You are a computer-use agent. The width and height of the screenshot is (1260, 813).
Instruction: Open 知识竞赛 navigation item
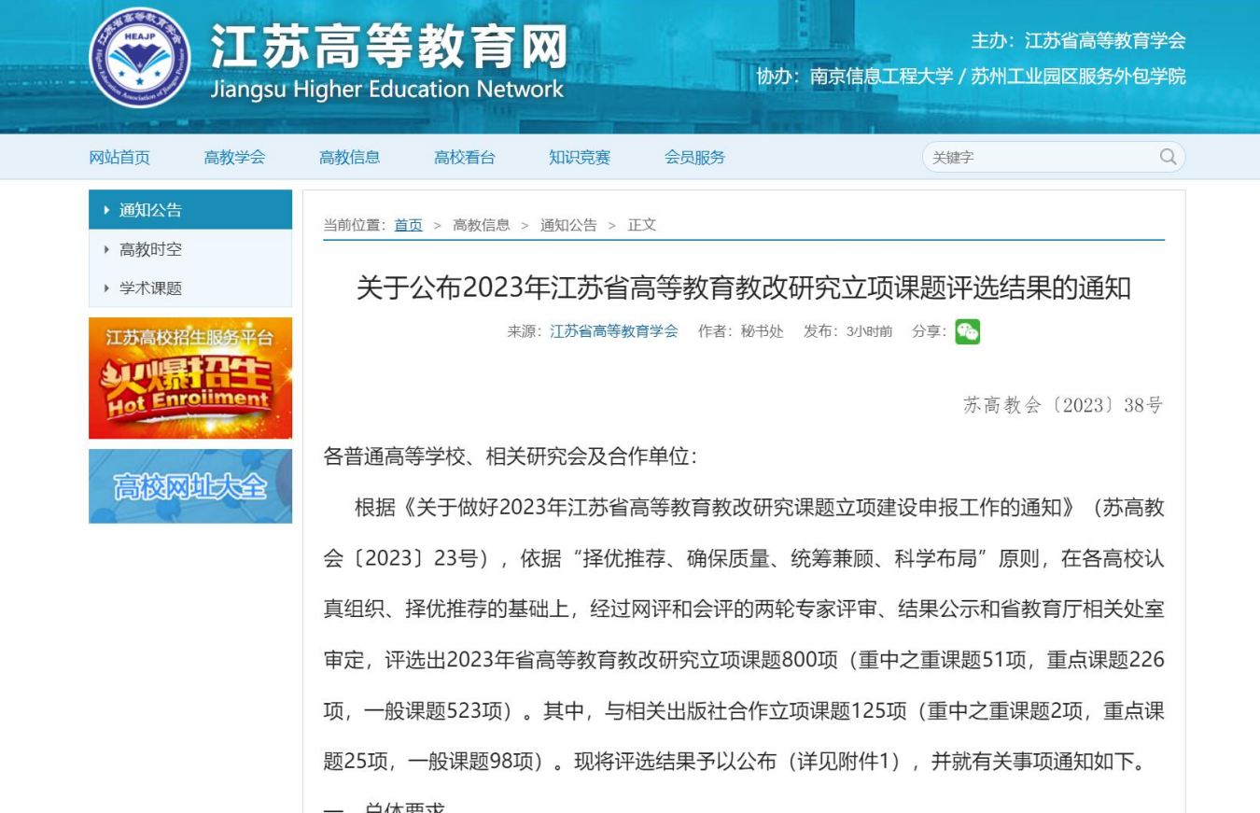(x=580, y=157)
